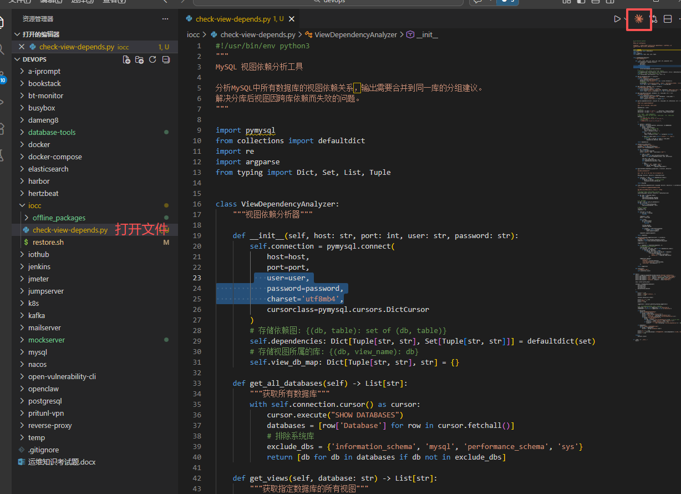Select the ViewDependencyAnalyzer breadcrumb item
681x494 pixels.
[355, 34]
